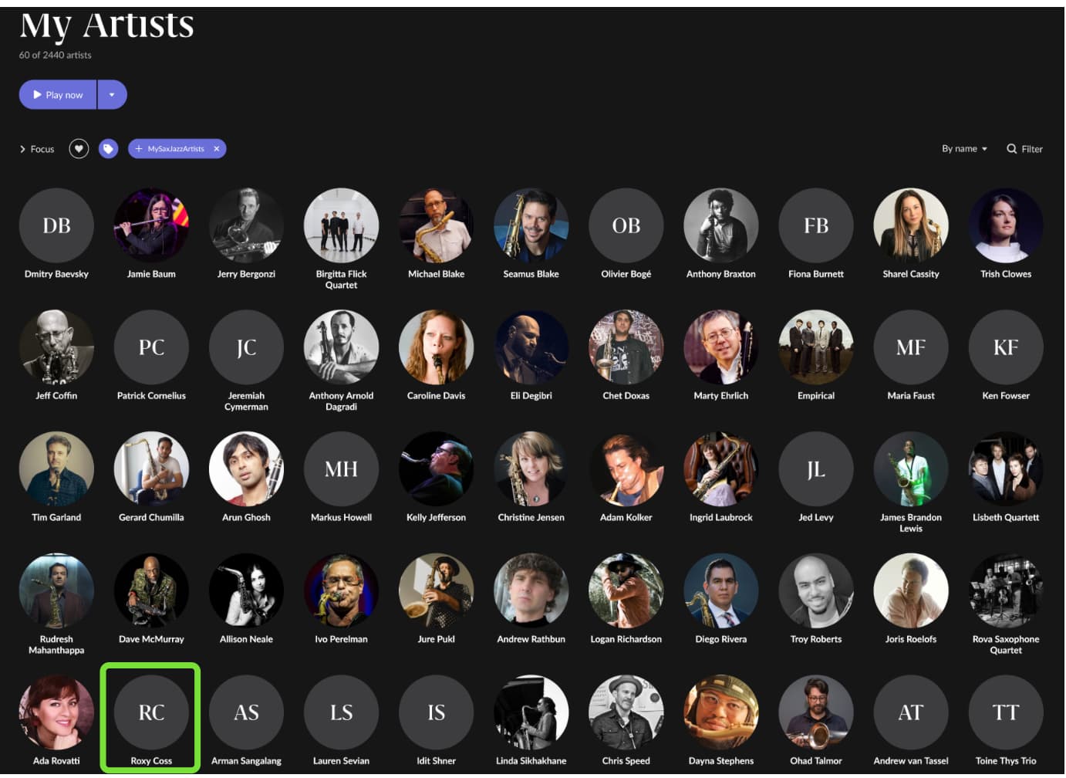Viewport: 1066px width, 778px height.
Task: Open the By name sort dropdown
Action: [964, 149]
